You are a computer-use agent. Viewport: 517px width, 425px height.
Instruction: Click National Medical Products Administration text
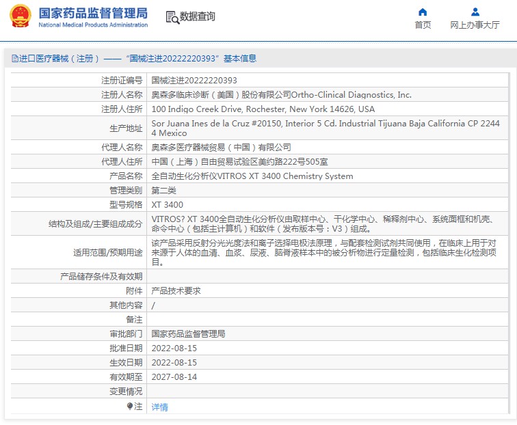coord(93,25)
